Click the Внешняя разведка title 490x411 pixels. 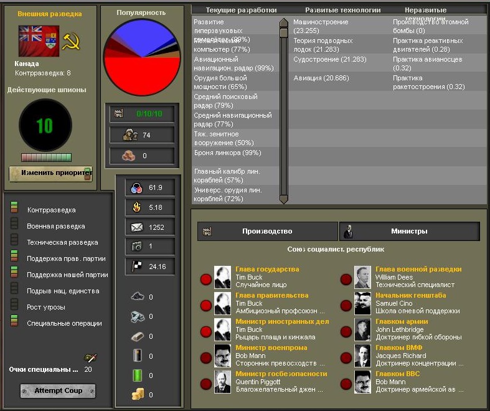pos(50,14)
